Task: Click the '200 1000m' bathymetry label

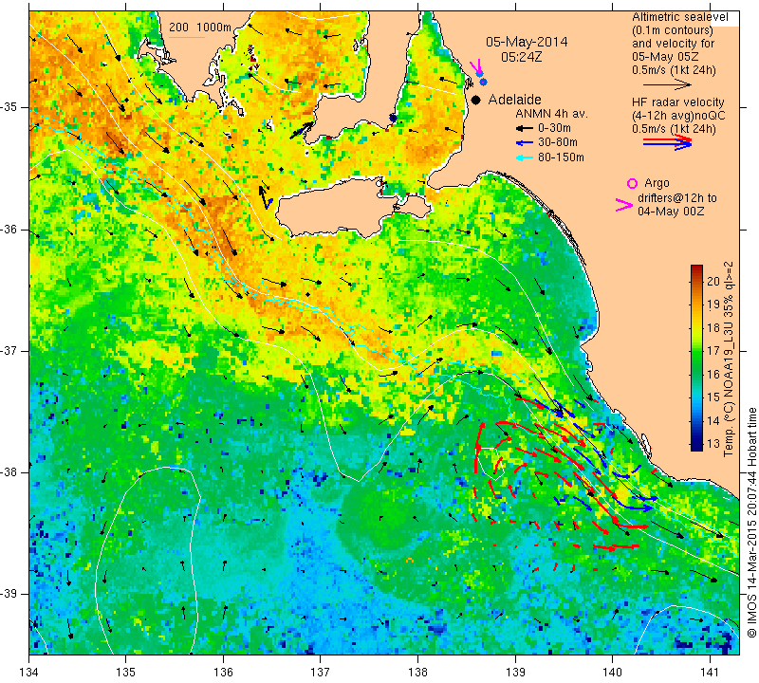Action: 200,28
